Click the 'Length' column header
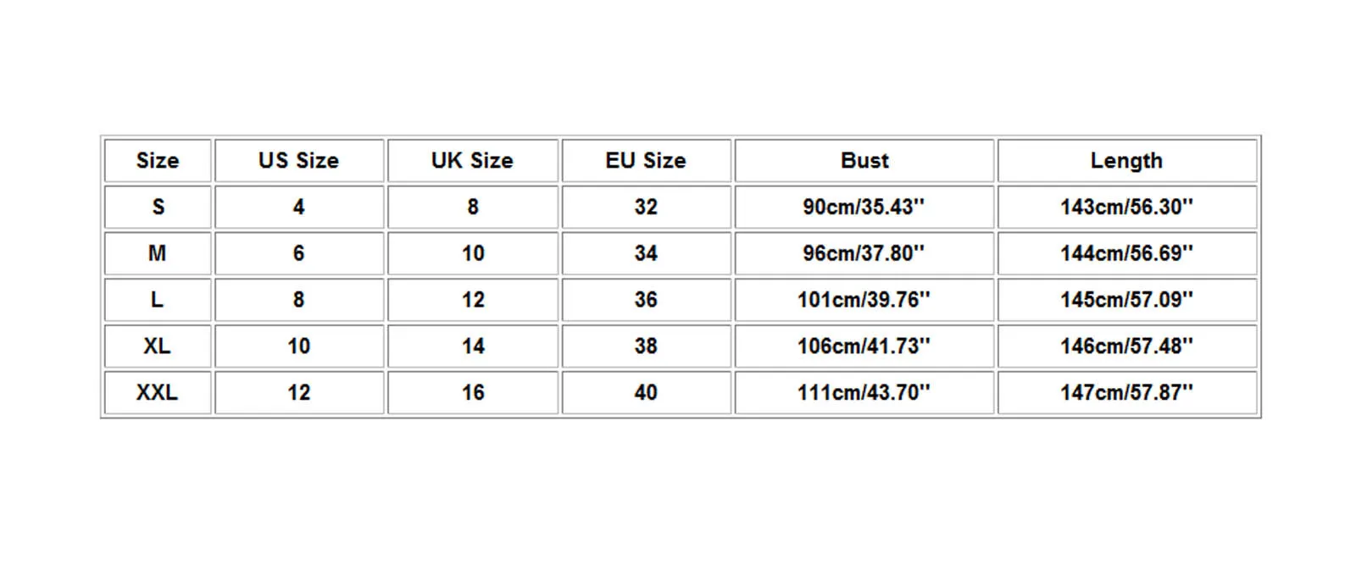Image resolution: width=1356 pixels, height=565 pixels. tap(1126, 161)
